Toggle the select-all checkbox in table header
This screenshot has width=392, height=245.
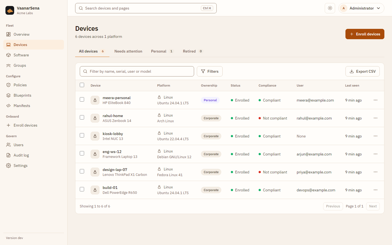coord(82,85)
